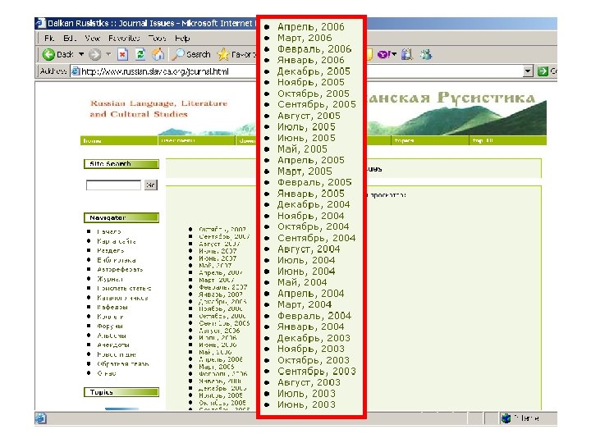Select the home tab in the green navigation bar
The image size is (591, 443).
pos(119,140)
